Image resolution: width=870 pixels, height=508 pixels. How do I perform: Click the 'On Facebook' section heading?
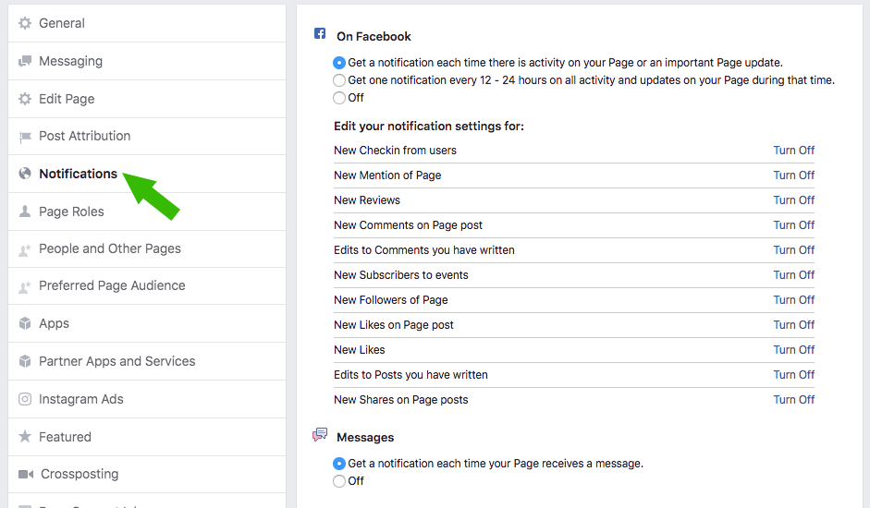(374, 37)
